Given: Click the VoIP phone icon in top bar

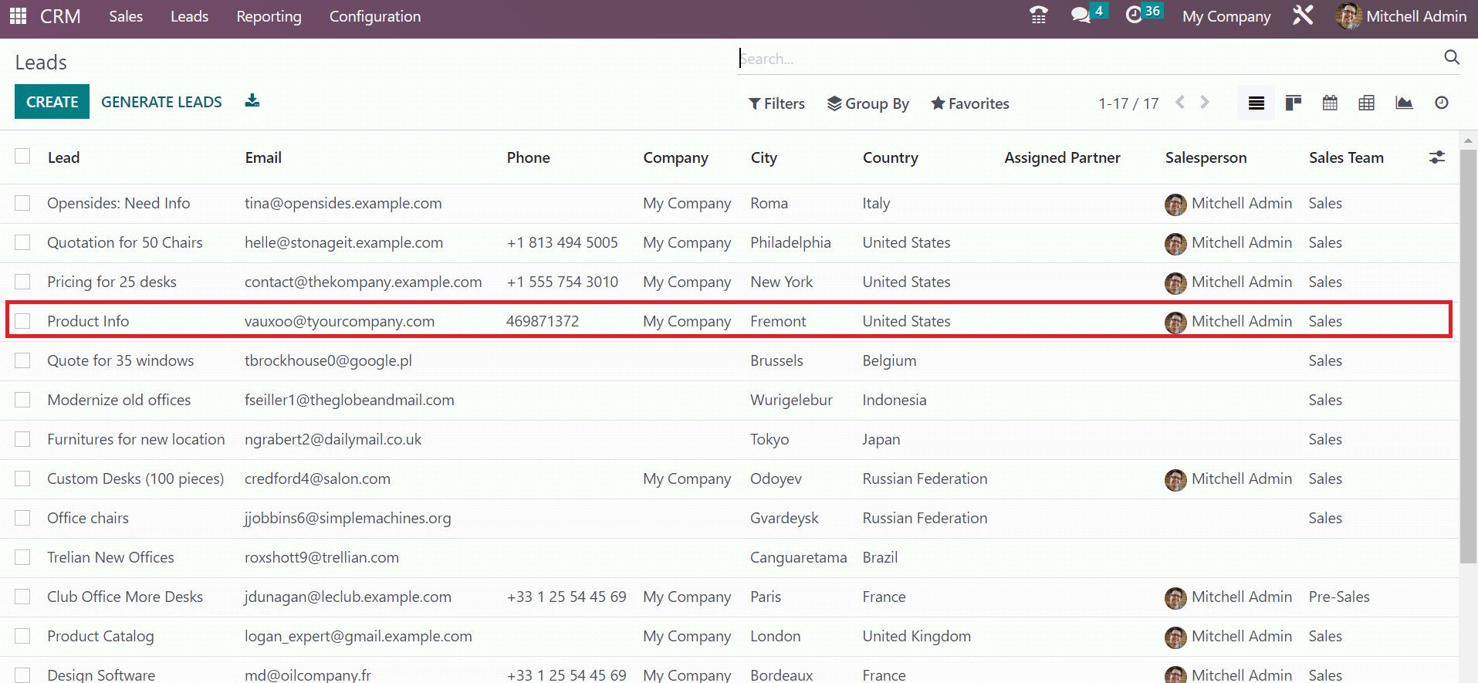Looking at the screenshot, I should point(1039,15).
